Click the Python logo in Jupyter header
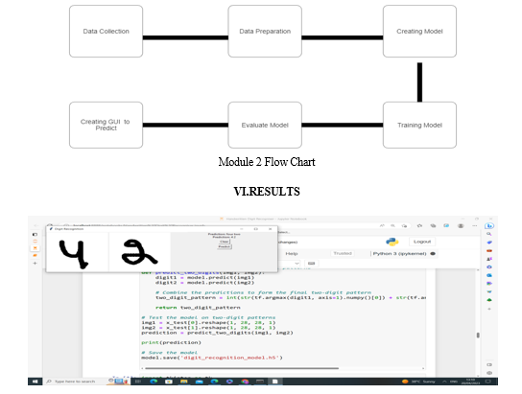This screenshot has width=522, height=394. pyautogui.click(x=392, y=242)
